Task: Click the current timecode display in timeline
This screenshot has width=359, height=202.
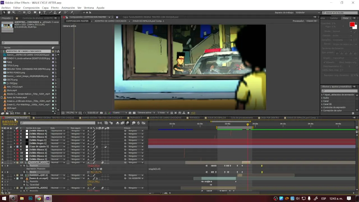Action: point(10,122)
